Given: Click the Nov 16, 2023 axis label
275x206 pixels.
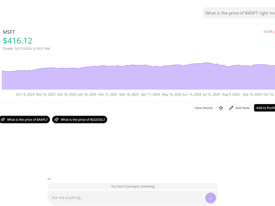Looking at the screenshot, I should (x=46, y=94).
